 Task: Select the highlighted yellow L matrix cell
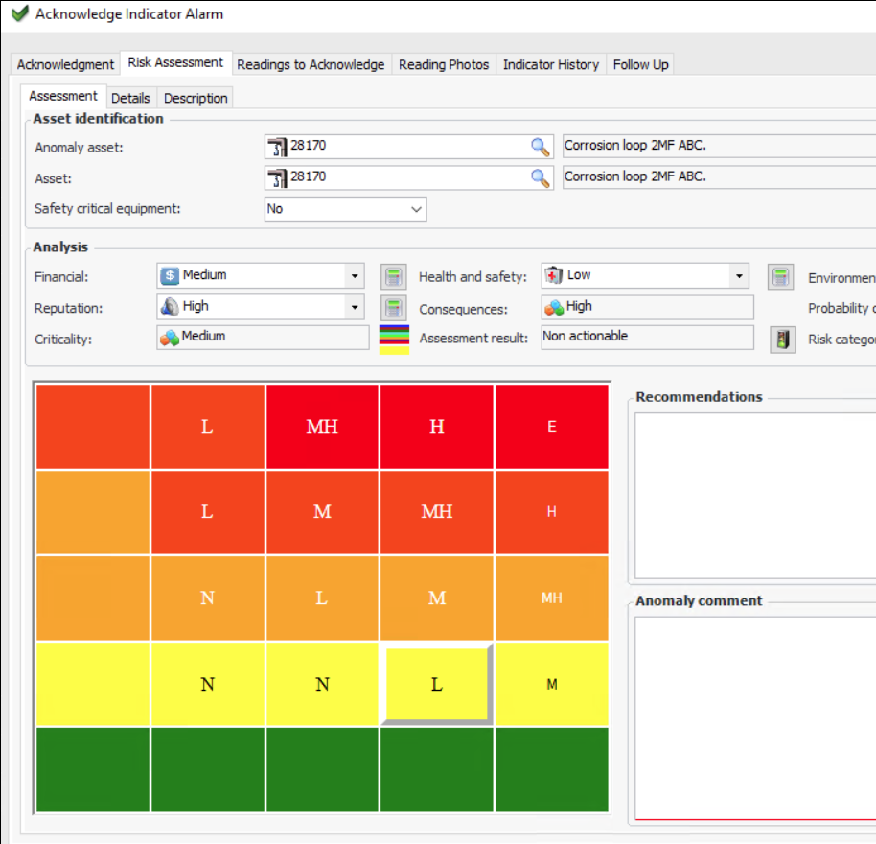(436, 685)
